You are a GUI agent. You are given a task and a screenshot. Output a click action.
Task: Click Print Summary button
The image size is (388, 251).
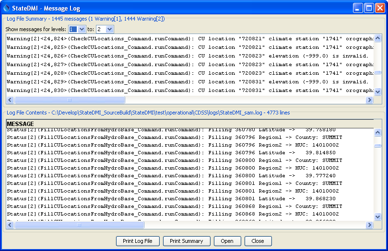tap(187, 241)
